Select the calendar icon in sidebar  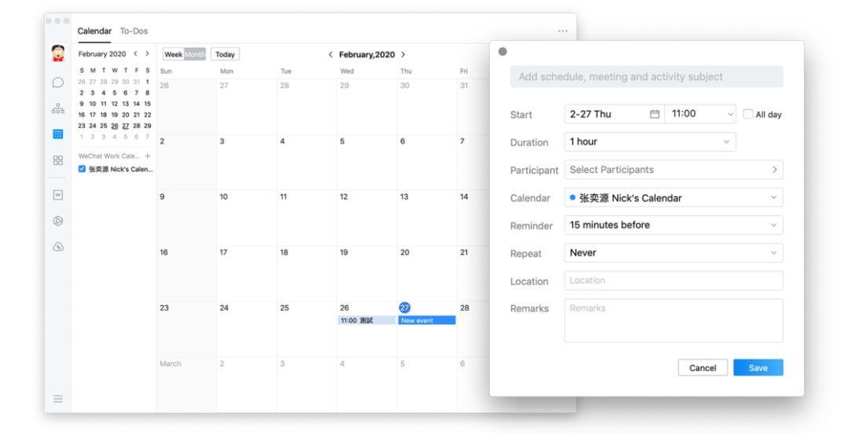click(58, 134)
